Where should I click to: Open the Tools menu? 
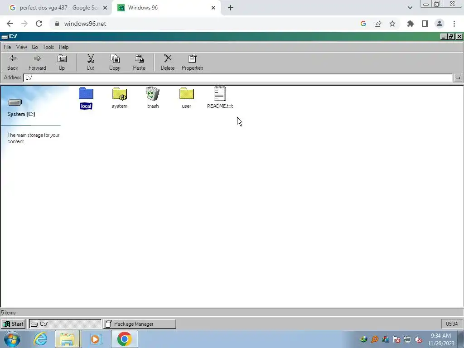[x=48, y=47]
